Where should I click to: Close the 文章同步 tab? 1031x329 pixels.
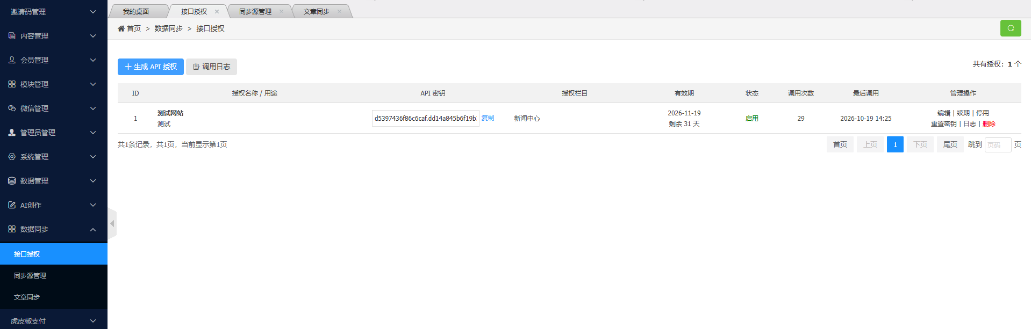(x=339, y=11)
